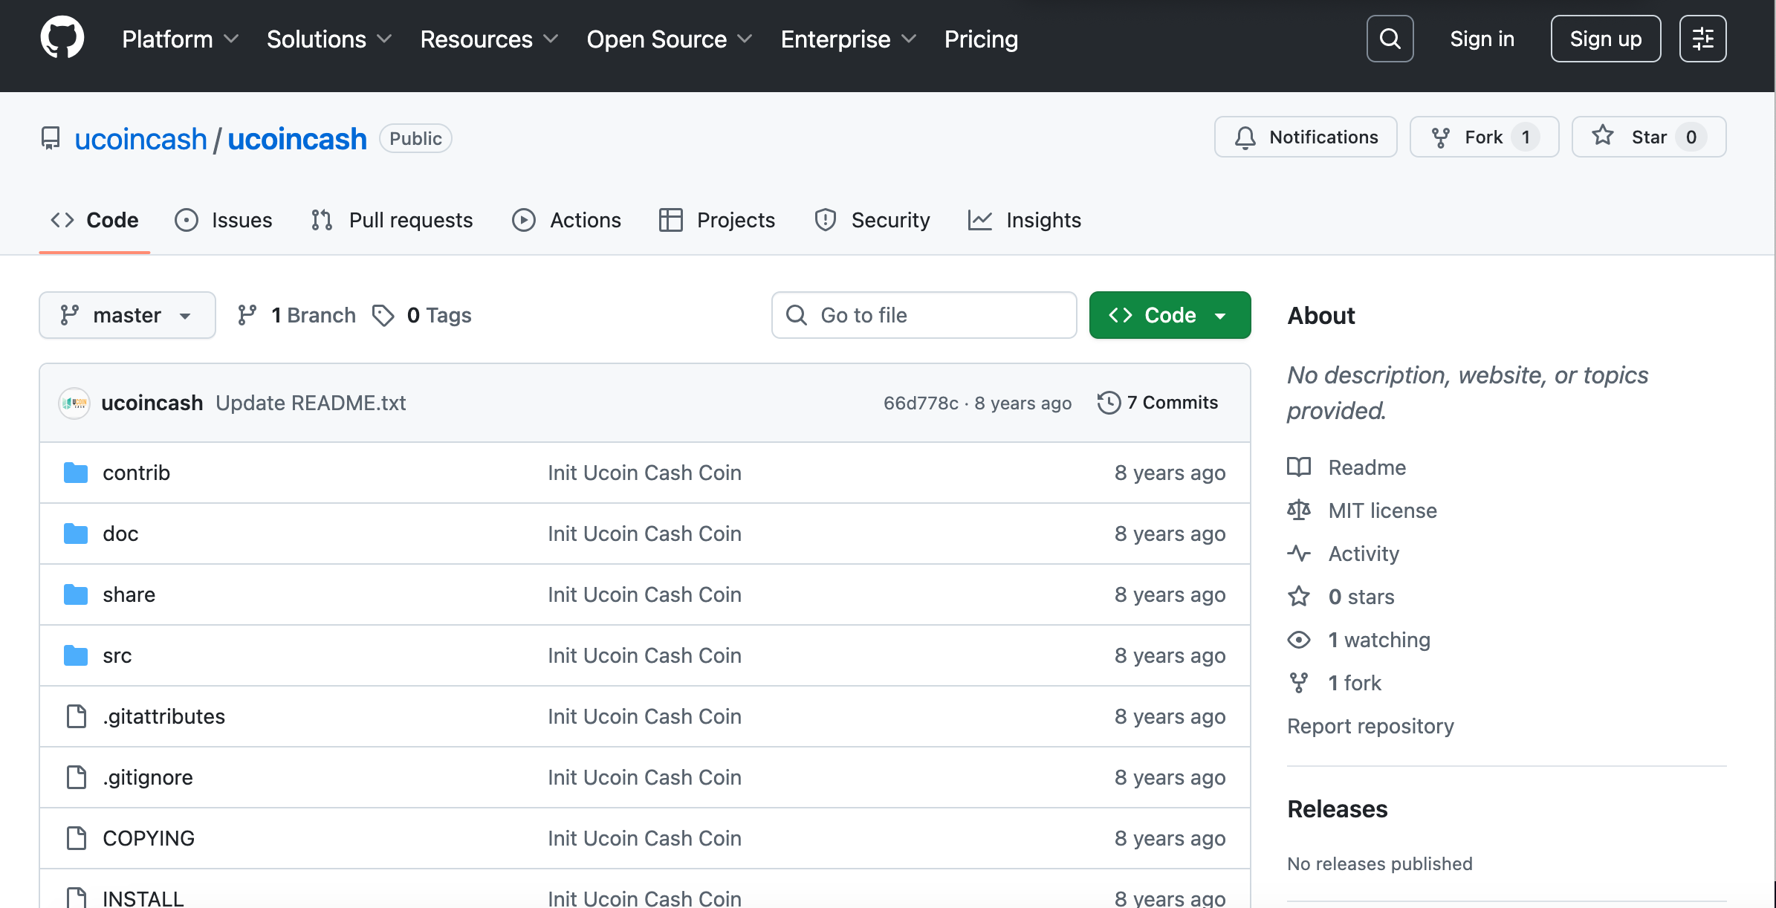Open the contrib folder

[x=136, y=473]
